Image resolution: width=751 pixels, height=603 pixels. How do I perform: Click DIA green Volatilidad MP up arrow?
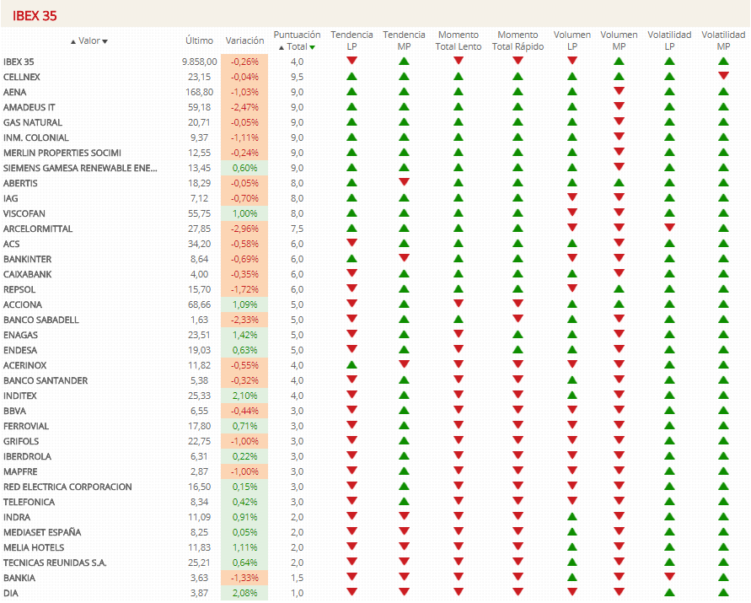pos(723,592)
